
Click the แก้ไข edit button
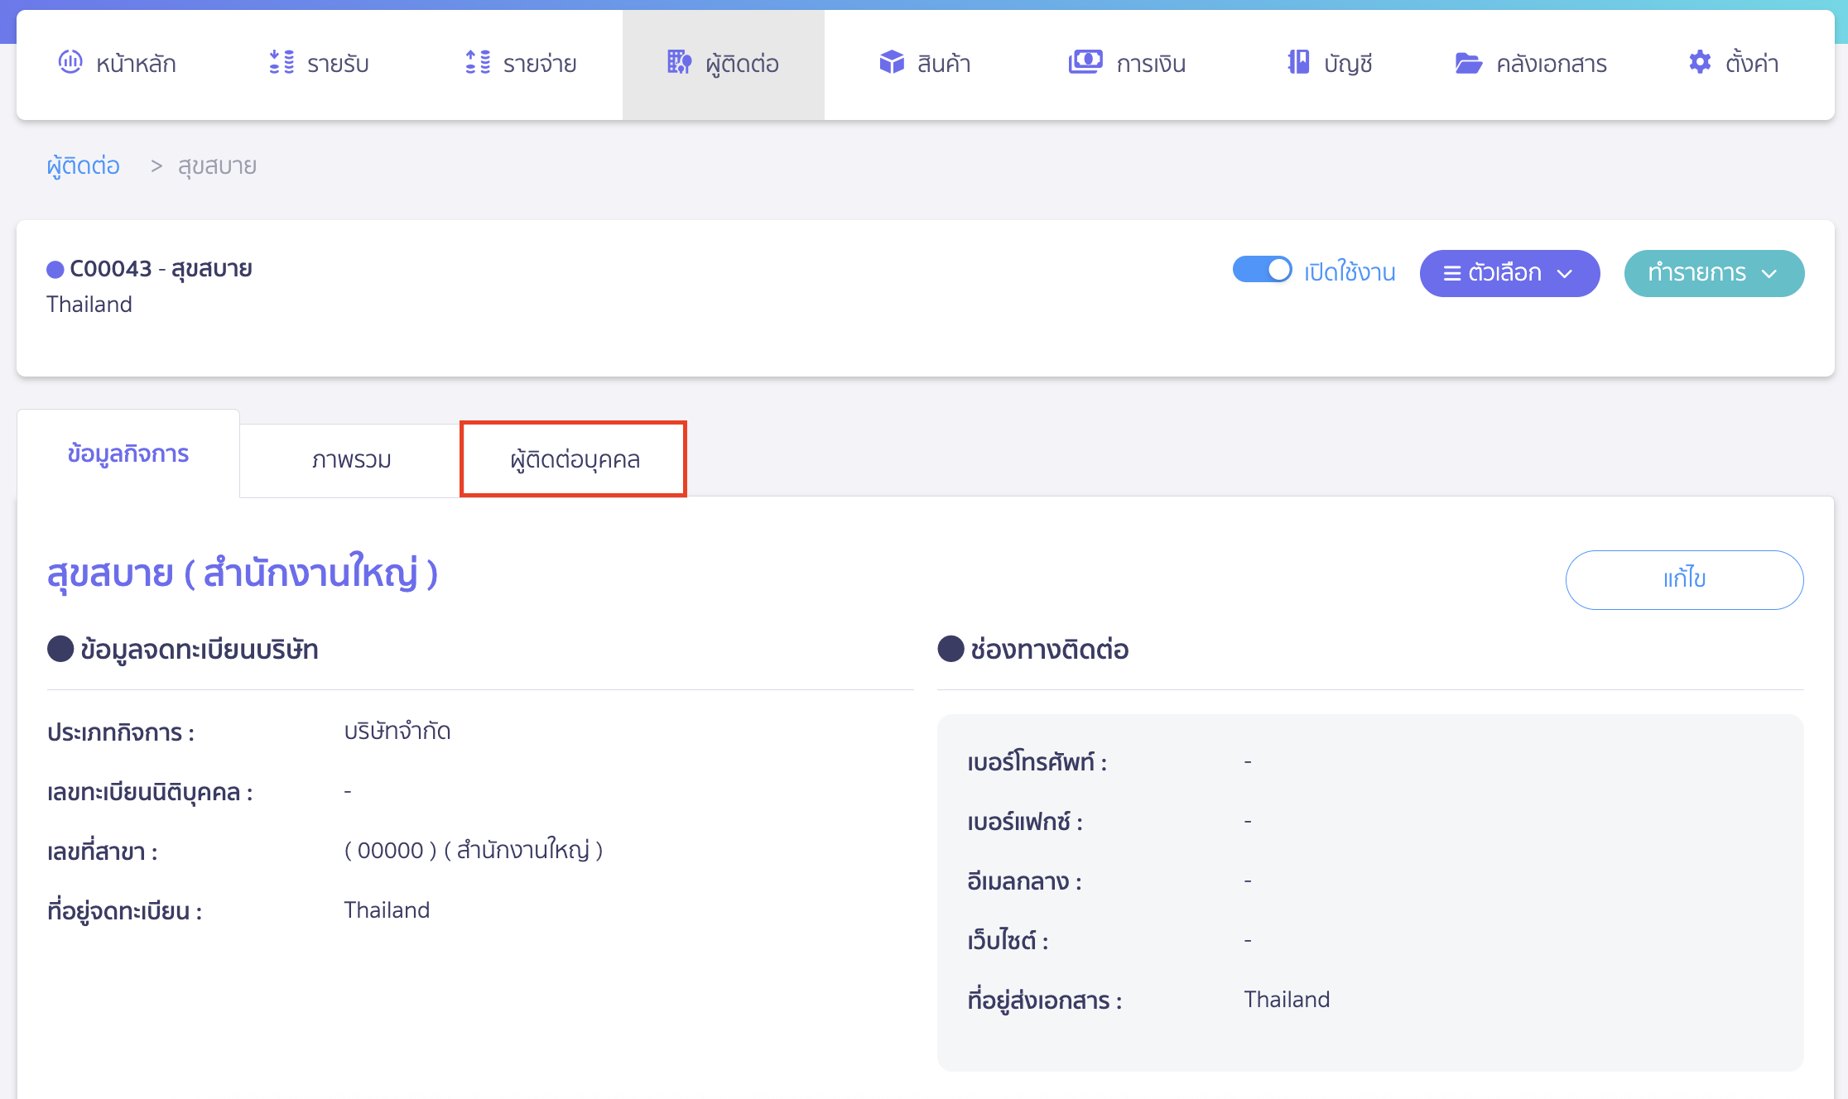click(1684, 579)
